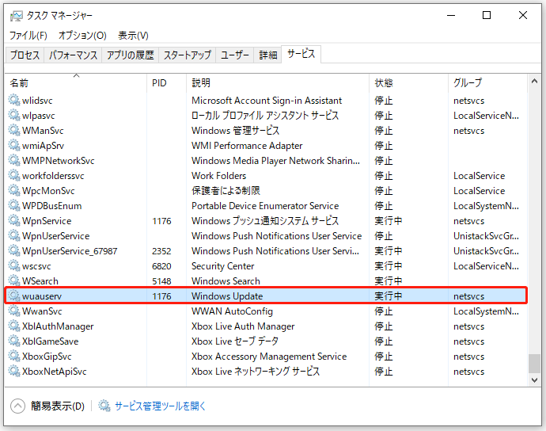Select the Windows 管理サービス description
Viewport: 546px width, 431px height.
[235, 131]
